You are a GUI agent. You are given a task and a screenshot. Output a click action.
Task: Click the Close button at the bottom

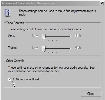(91, 94)
